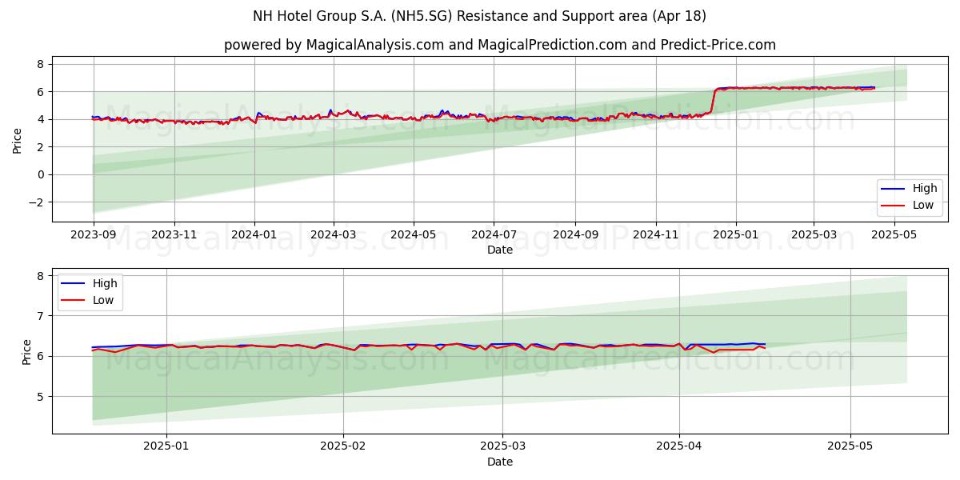960x480 pixels.
Task: Click the '2023-09' tick label
Action: [x=94, y=236]
